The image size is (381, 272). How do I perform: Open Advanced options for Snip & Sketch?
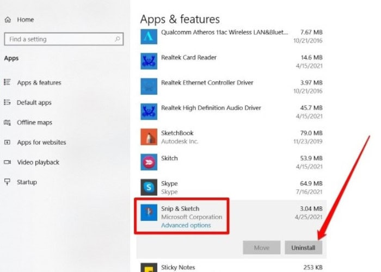[x=186, y=225]
